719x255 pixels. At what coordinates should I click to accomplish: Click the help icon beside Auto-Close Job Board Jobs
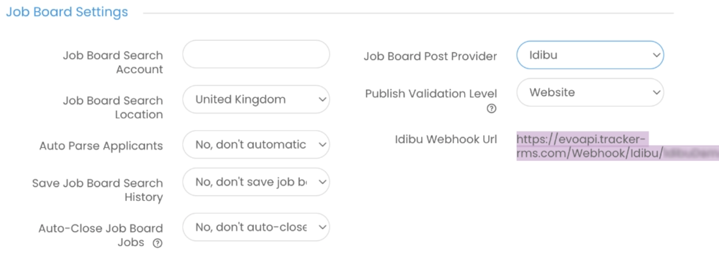(x=157, y=243)
